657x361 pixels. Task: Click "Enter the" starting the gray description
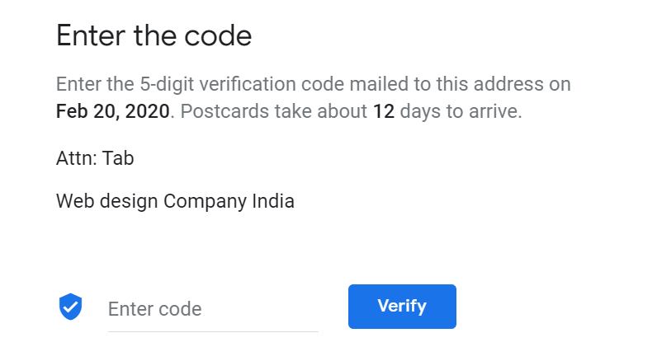tap(95, 84)
